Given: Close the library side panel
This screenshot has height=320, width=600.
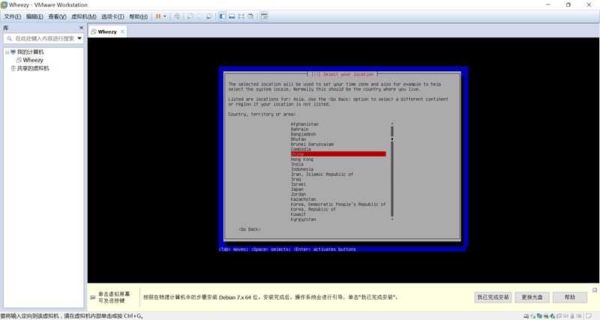Looking at the screenshot, I should 81,28.
